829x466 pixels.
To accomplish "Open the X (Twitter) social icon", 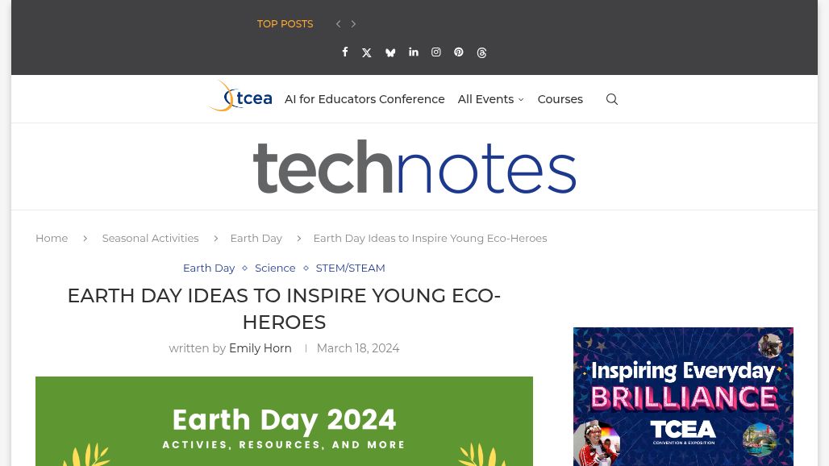I will [x=367, y=52].
